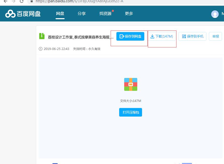
Task: Click the green zip file icon
Action: point(42,36)
